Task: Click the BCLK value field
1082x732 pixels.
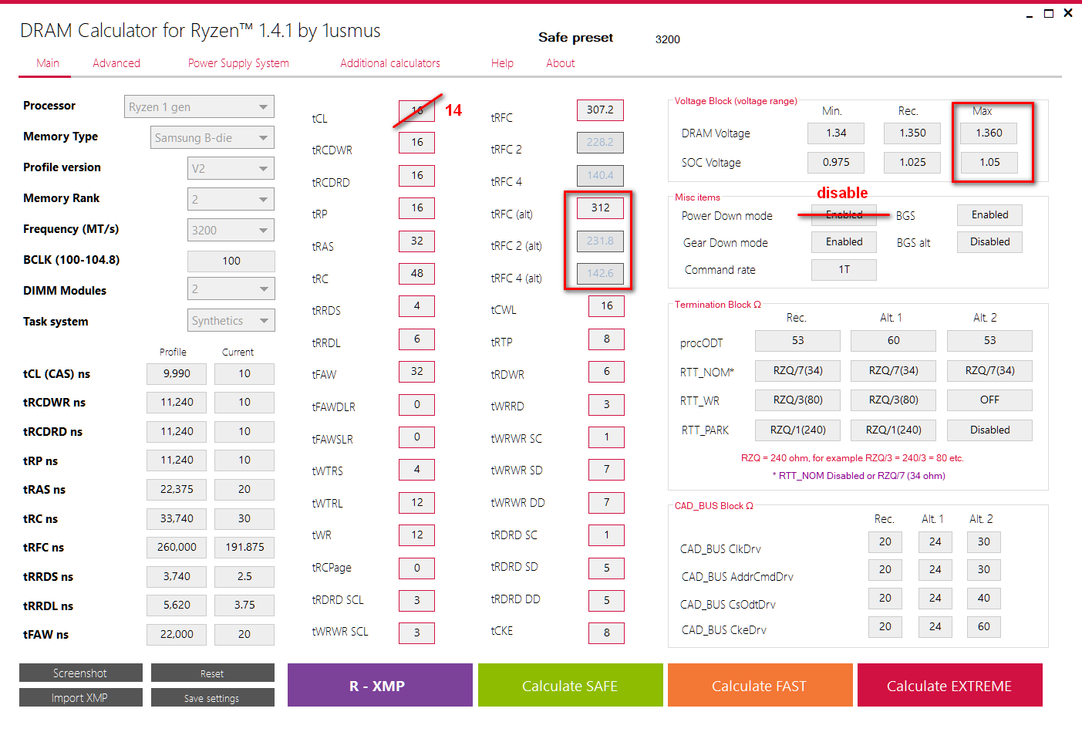Action: 231,261
